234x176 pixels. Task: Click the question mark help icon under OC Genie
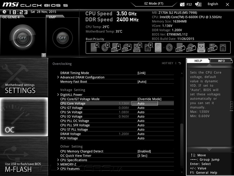[44, 55]
